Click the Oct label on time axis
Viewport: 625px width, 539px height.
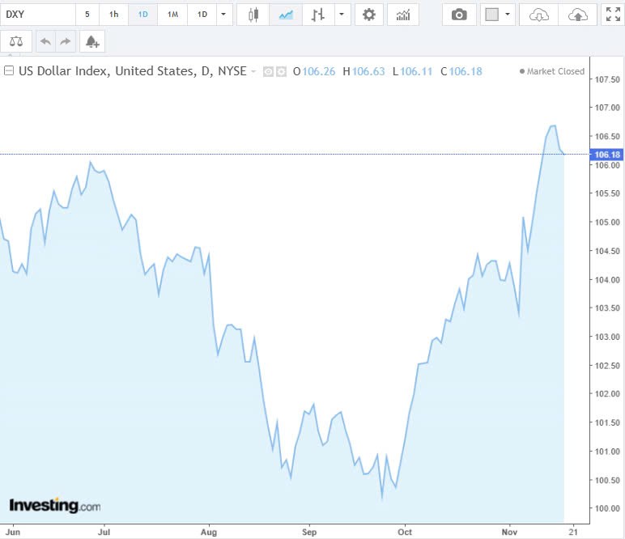405,532
